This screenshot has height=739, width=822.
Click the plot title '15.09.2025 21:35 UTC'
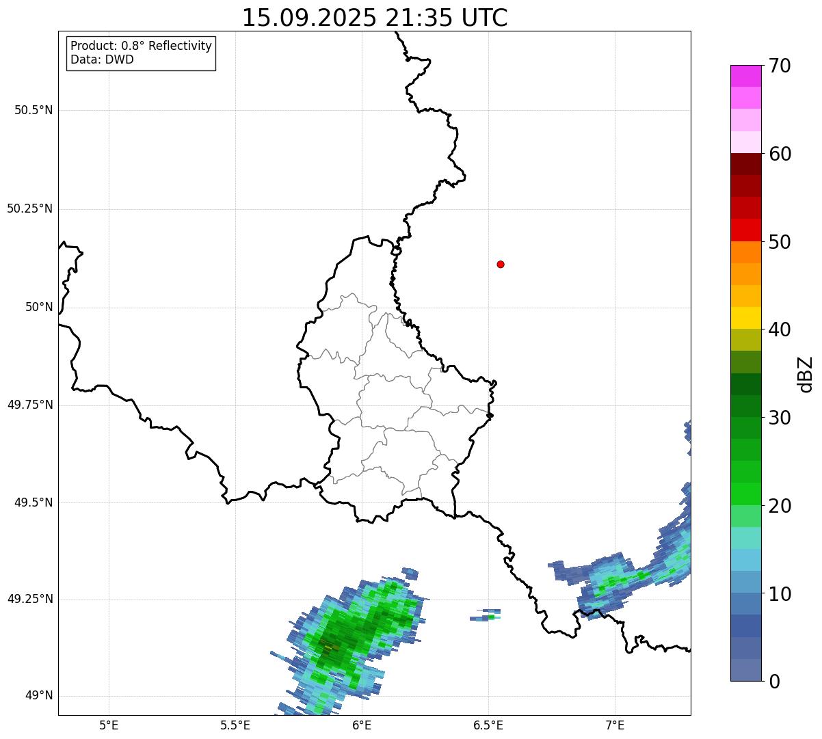(x=375, y=18)
